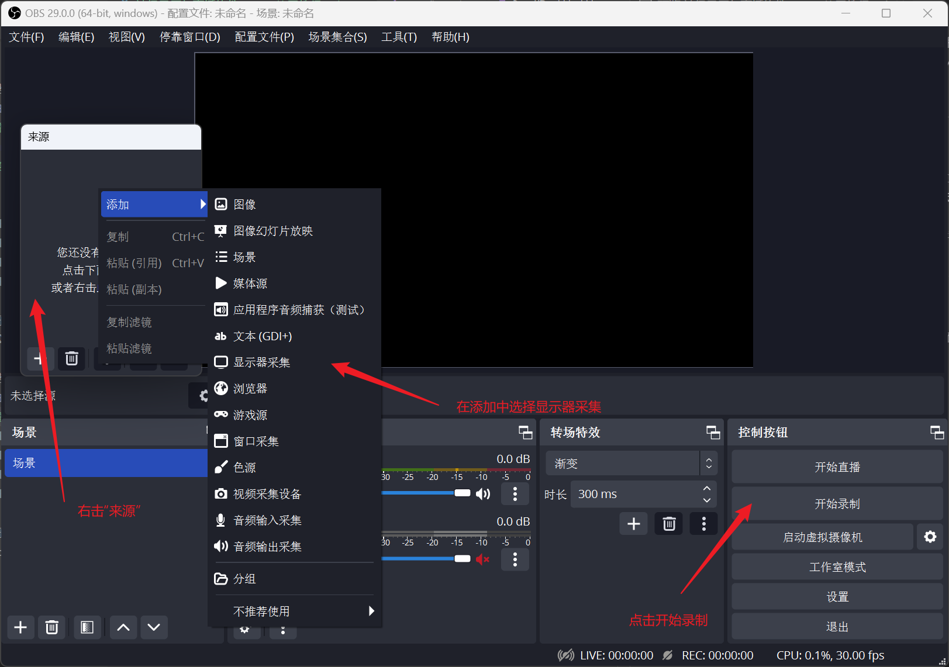Viewport: 949px width, 667px height.
Task: Pop out the Controls dock
Action: 937,432
